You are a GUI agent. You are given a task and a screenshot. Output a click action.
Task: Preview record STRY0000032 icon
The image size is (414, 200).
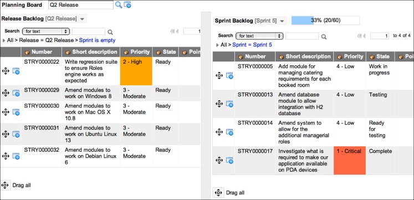16,156
